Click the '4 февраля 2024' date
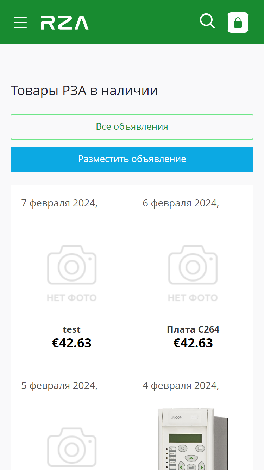 pyautogui.click(x=180, y=386)
